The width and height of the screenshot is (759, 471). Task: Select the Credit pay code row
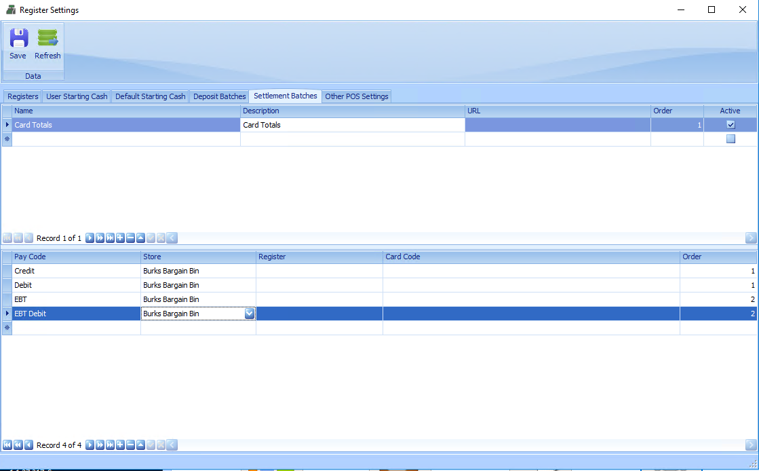click(76, 271)
